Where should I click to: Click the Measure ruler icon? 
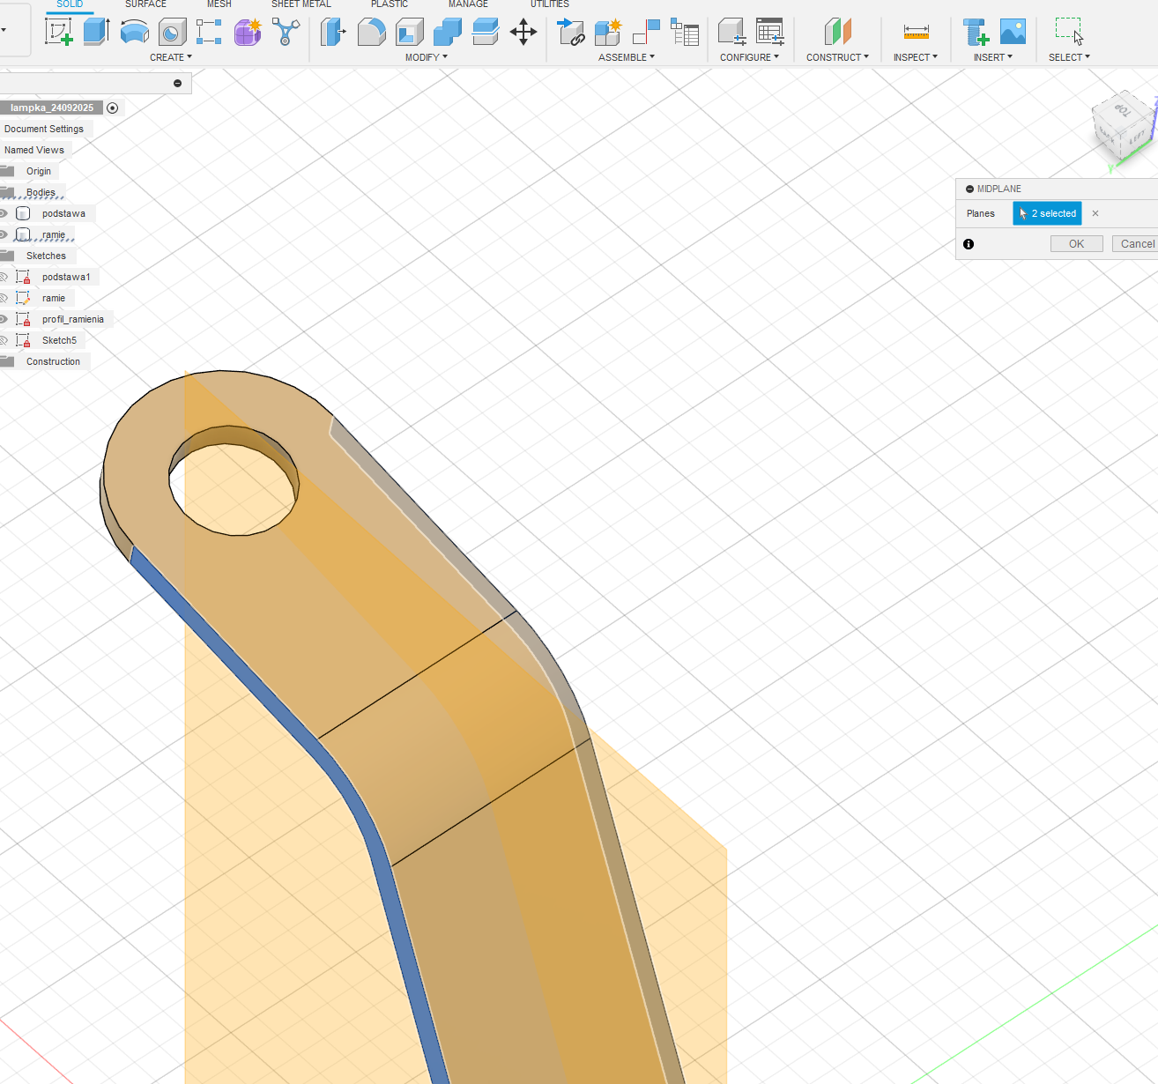(916, 33)
